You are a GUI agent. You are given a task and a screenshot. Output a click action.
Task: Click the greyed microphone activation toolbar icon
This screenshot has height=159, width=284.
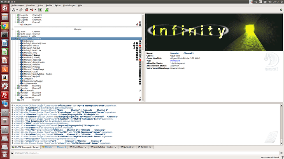click(21, 10)
